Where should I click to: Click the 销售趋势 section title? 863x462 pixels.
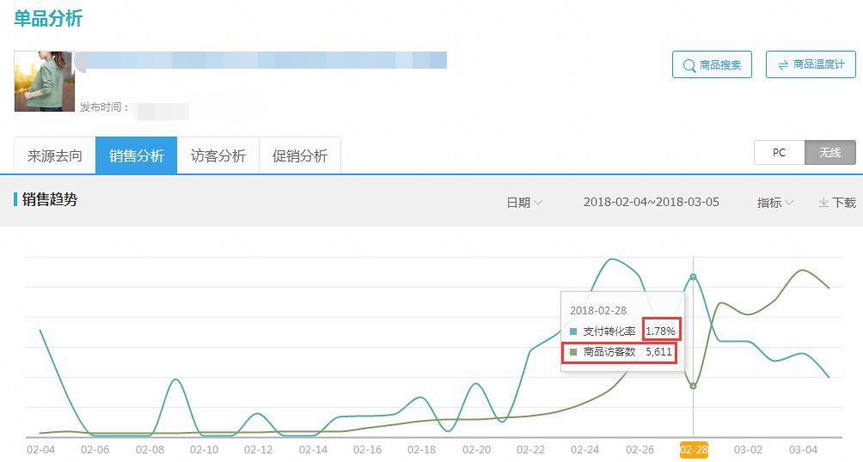50,199
